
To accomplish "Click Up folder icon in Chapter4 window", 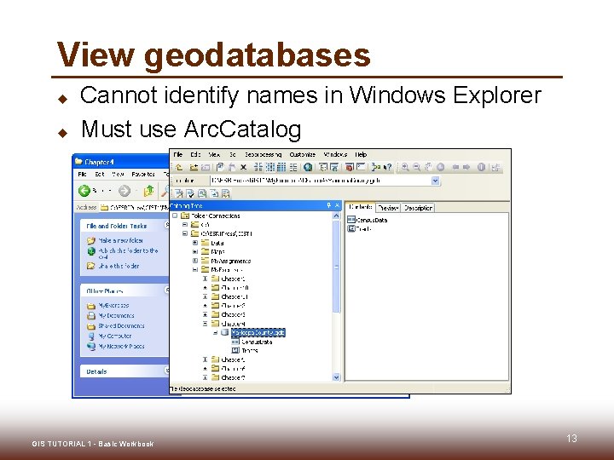I will coord(148,191).
